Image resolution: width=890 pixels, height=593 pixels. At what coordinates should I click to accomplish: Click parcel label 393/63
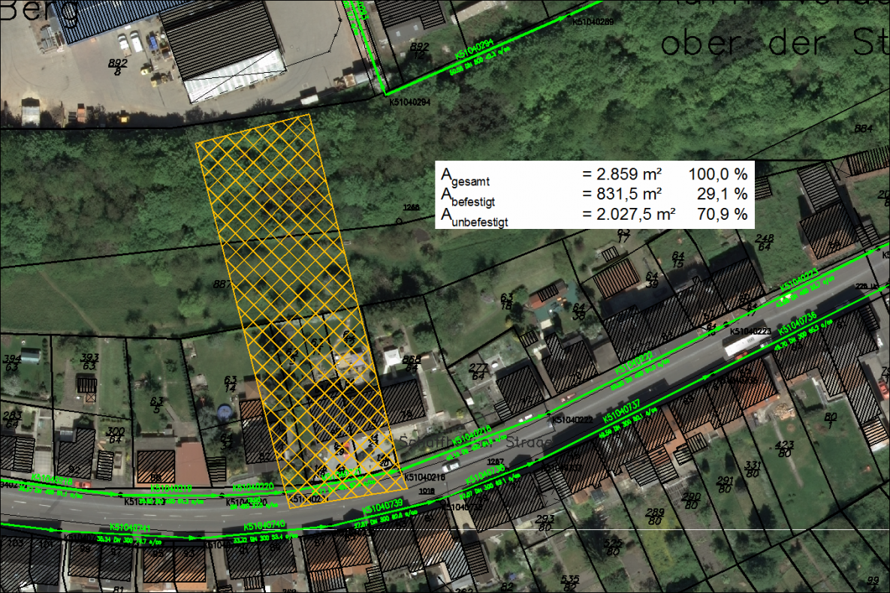pyautogui.click(x=89, y=361)
